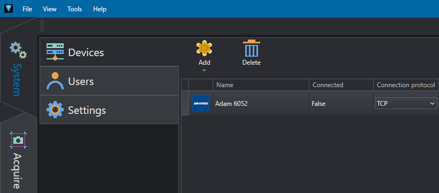Sort by Connection protocol column header
Image resolution: width=439 pixels, height=193 pixels.
(x=406, y=85)
